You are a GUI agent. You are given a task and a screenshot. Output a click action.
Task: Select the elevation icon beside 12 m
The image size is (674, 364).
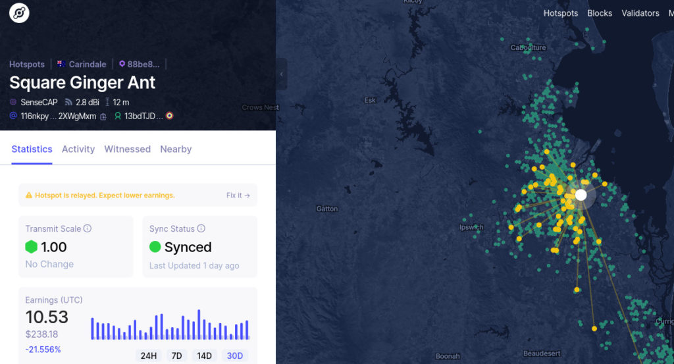(107, 102)
